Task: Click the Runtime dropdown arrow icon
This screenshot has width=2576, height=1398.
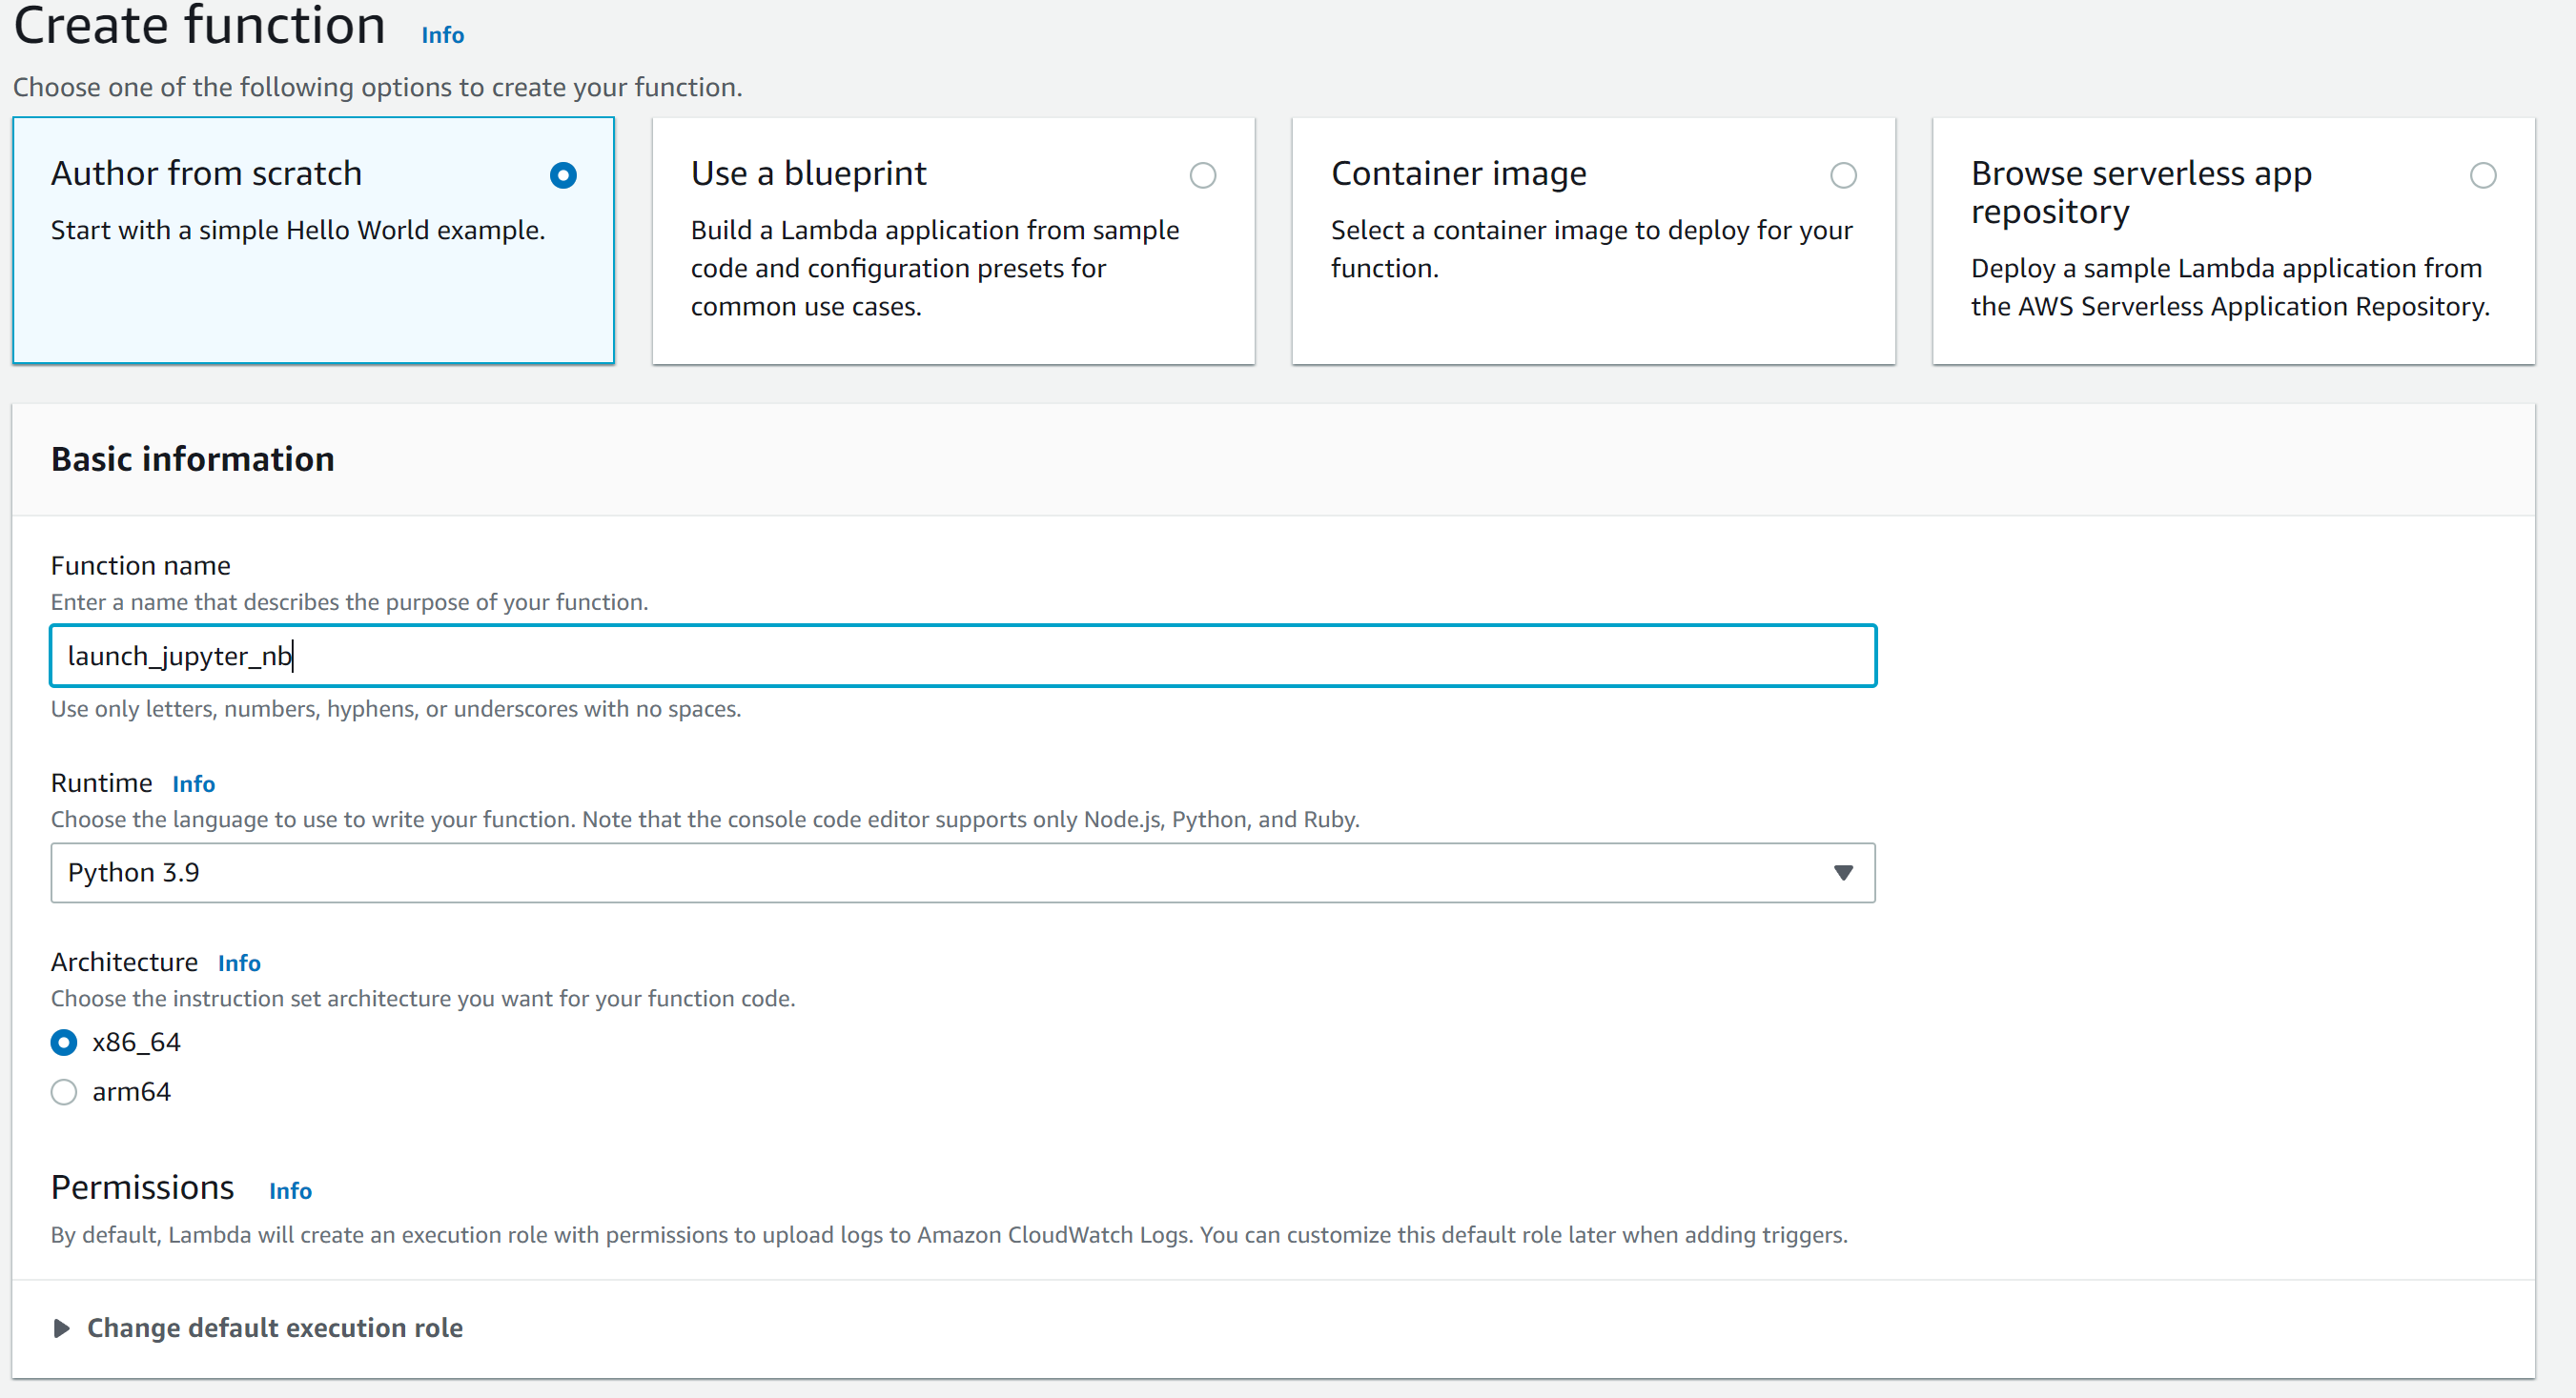Action: (x=1842, y=872)
